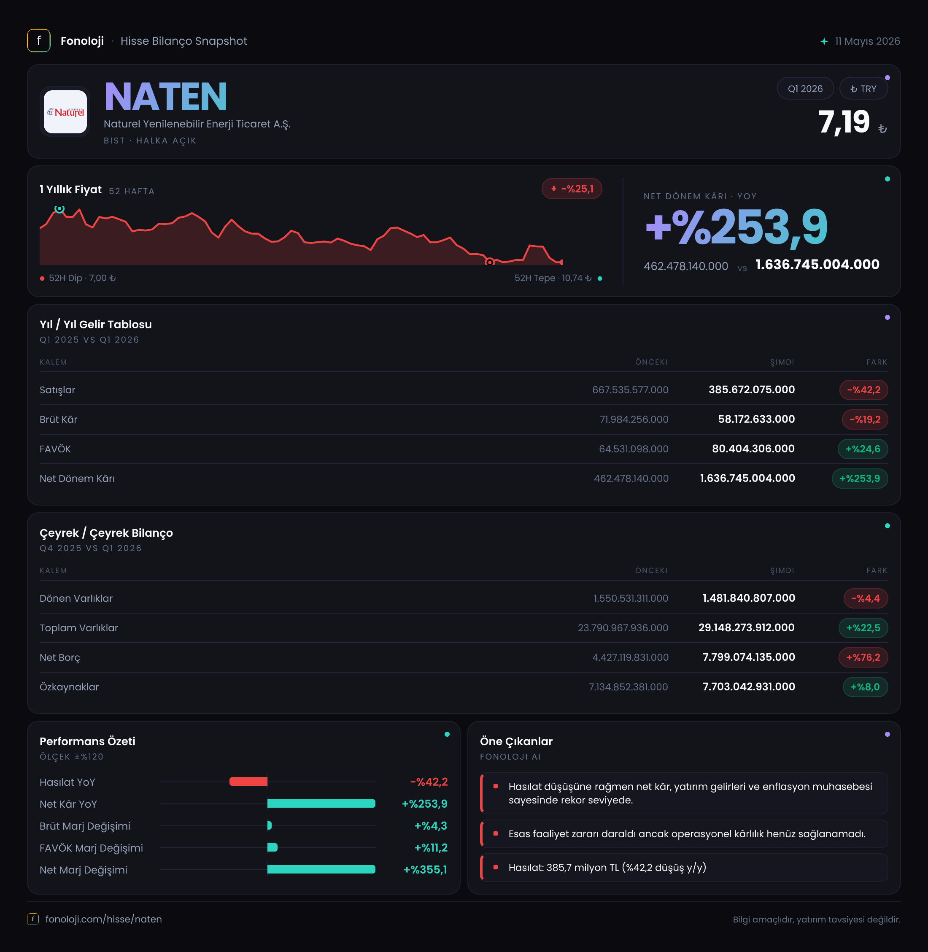Click the -%25,1 yearly change badge
This screenshot has width=928, height=952.
(572, 189)
